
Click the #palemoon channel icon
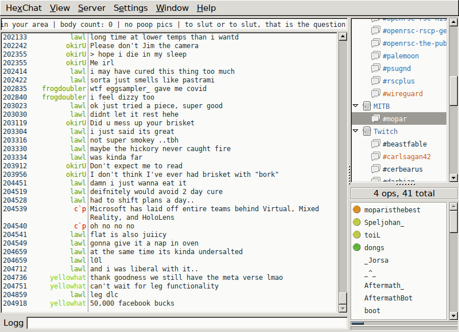(376, 56)
